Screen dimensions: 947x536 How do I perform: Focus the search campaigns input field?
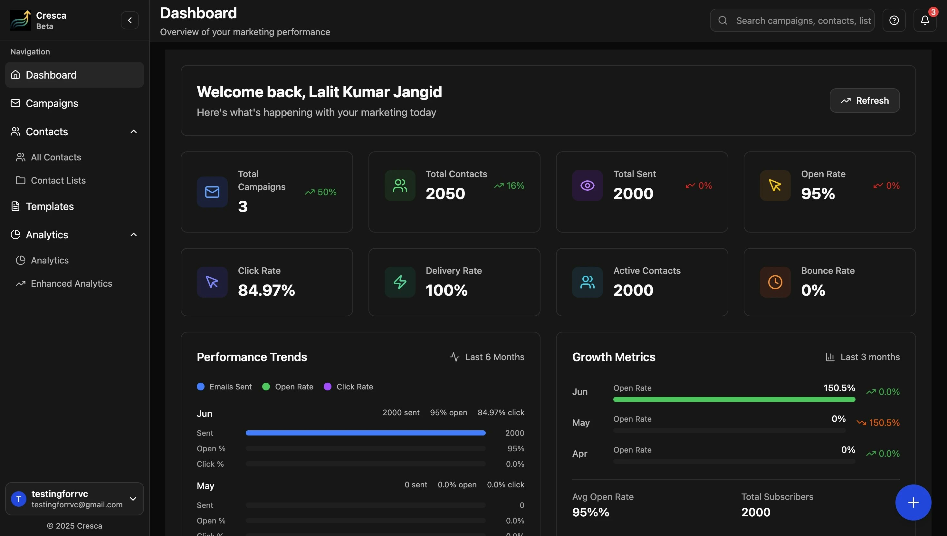tap(792, 20)
